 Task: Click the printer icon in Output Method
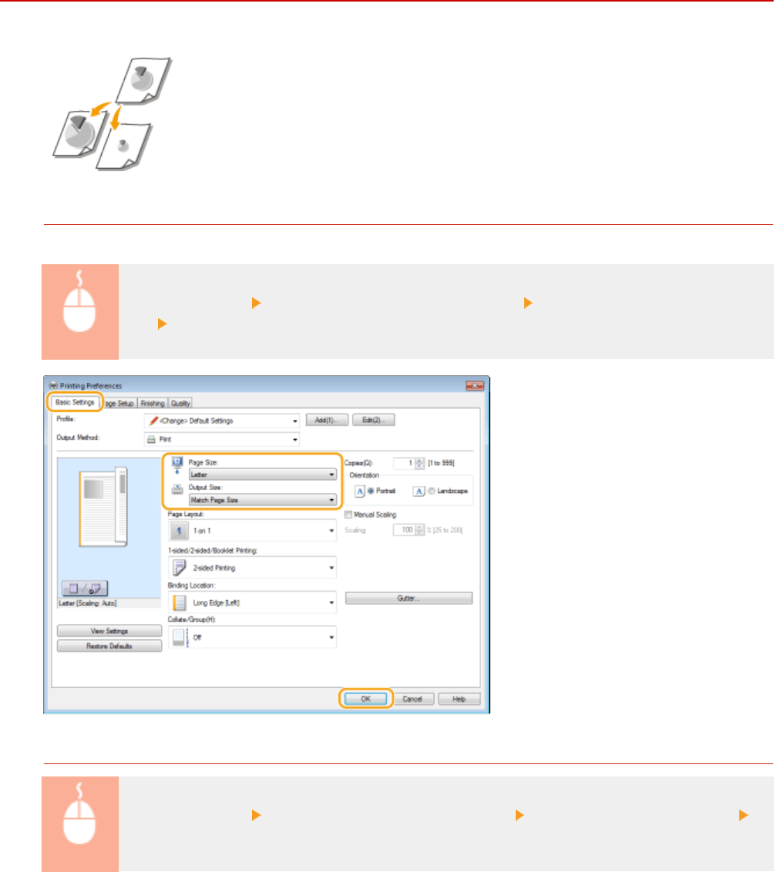151,439
